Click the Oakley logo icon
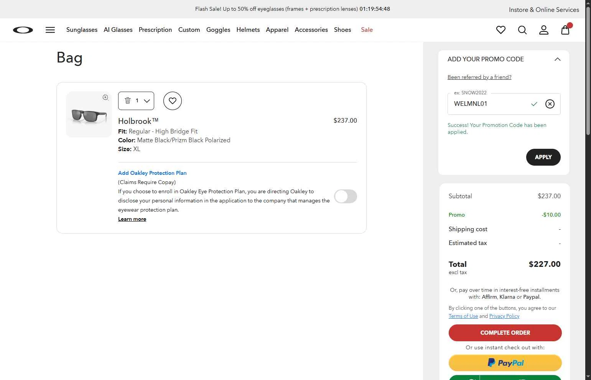This screenshot has width=591, height=380. [x=23, y=30]
